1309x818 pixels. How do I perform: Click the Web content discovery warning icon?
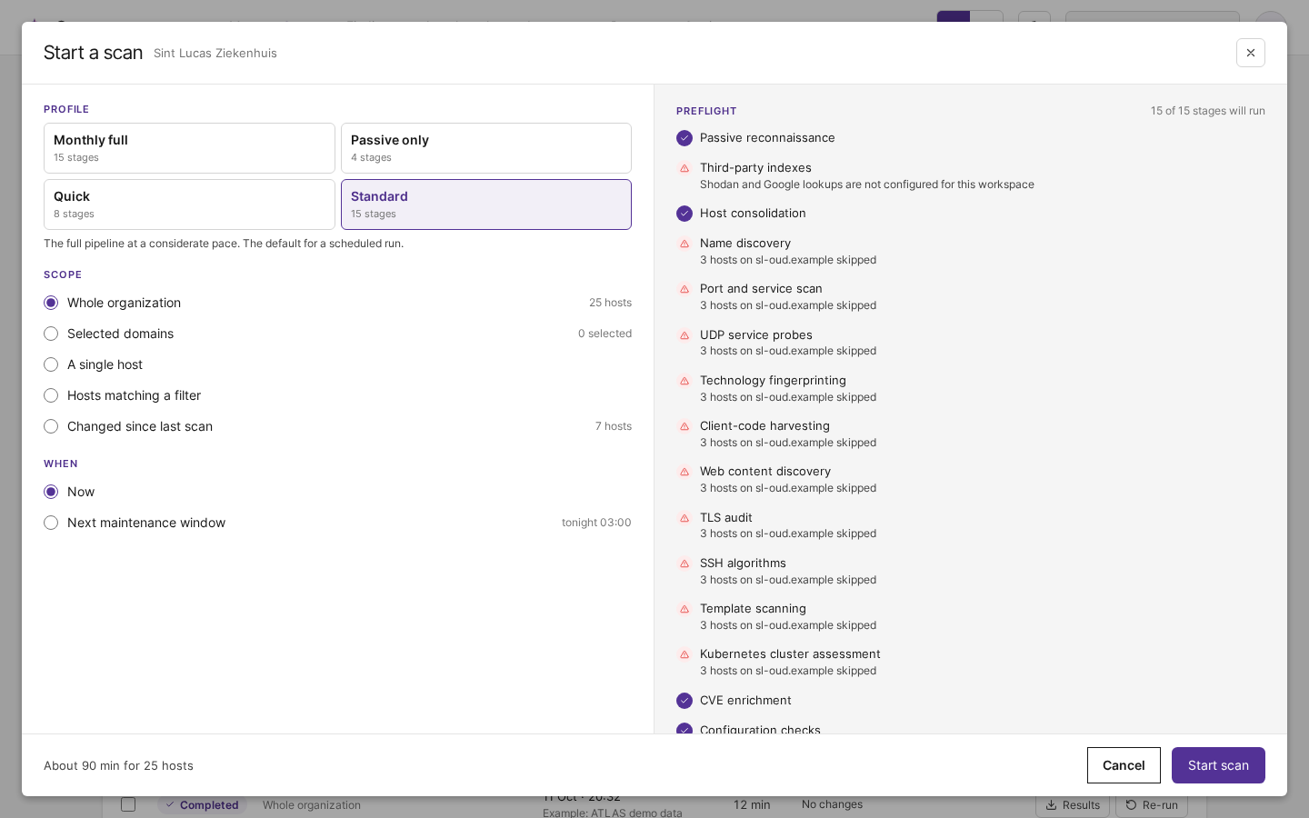[684, 472]
